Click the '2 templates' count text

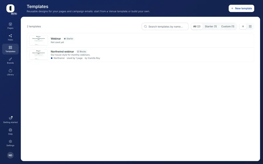point(34,27)
